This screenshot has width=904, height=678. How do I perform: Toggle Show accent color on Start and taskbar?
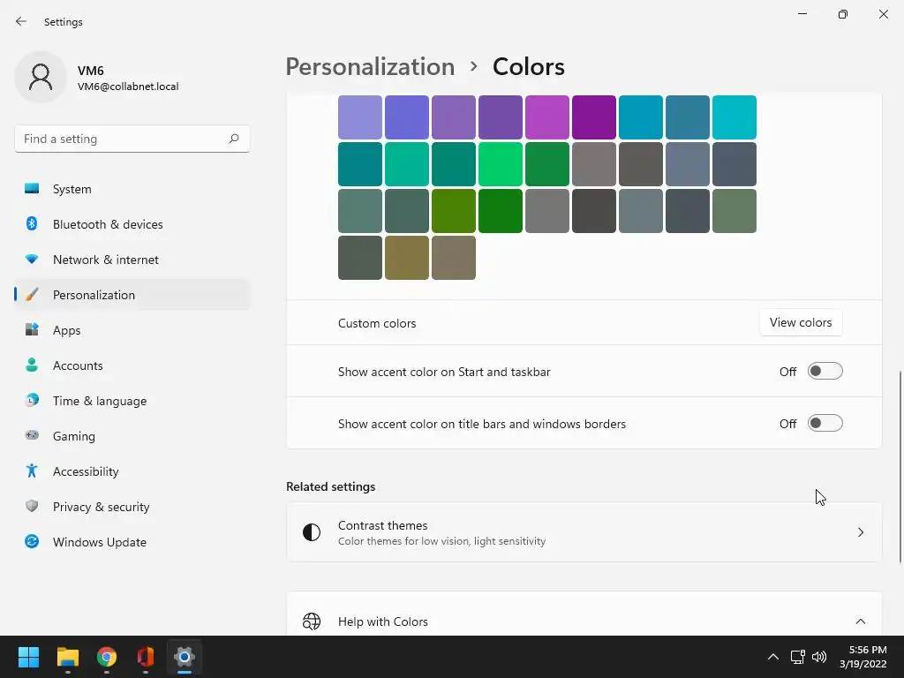[825, 372]
